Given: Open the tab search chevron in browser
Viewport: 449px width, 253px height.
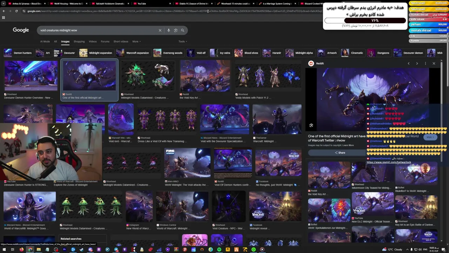Looking at the screenshot, I should click(x=3, y=4).
